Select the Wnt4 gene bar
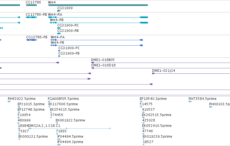This screenshot has height=146, width=230. click(x=98, y=5)
